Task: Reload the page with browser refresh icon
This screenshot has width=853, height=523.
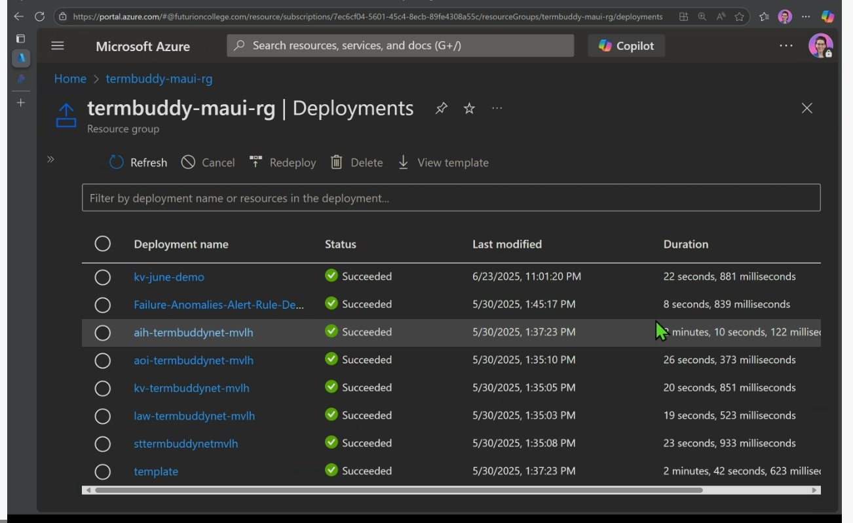Action: [x=39, y=17]
